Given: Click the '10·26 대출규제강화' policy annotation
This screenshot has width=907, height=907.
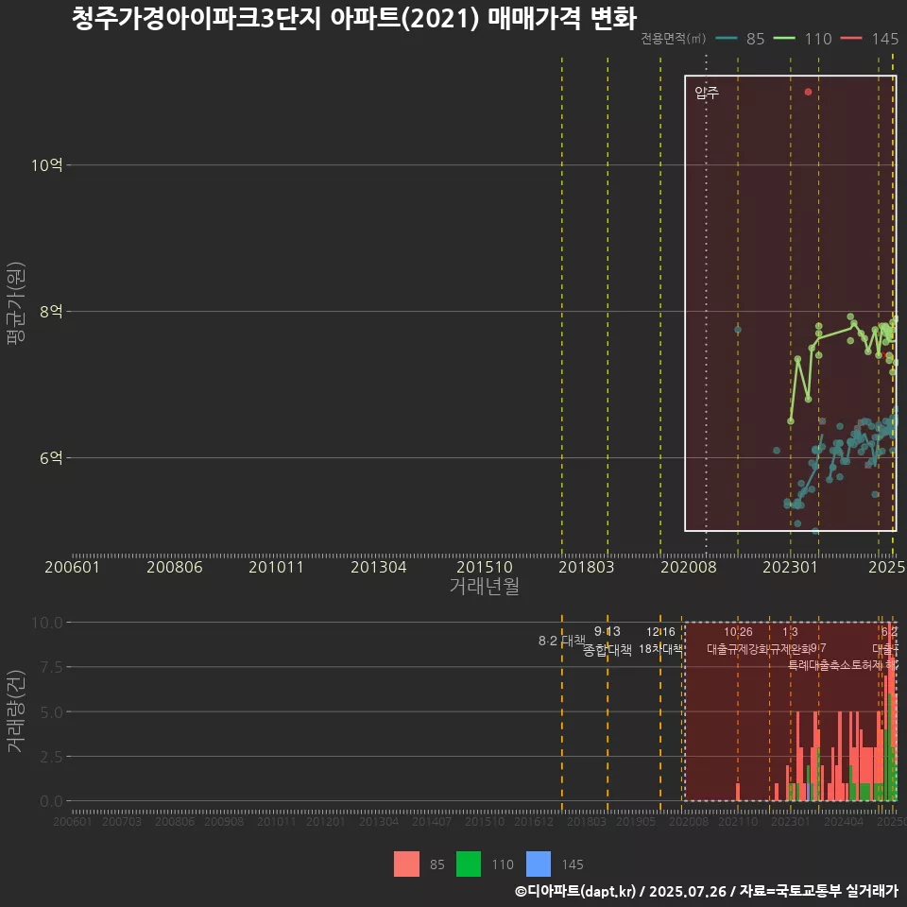Looking at the screenshot, I should point(738,641).
